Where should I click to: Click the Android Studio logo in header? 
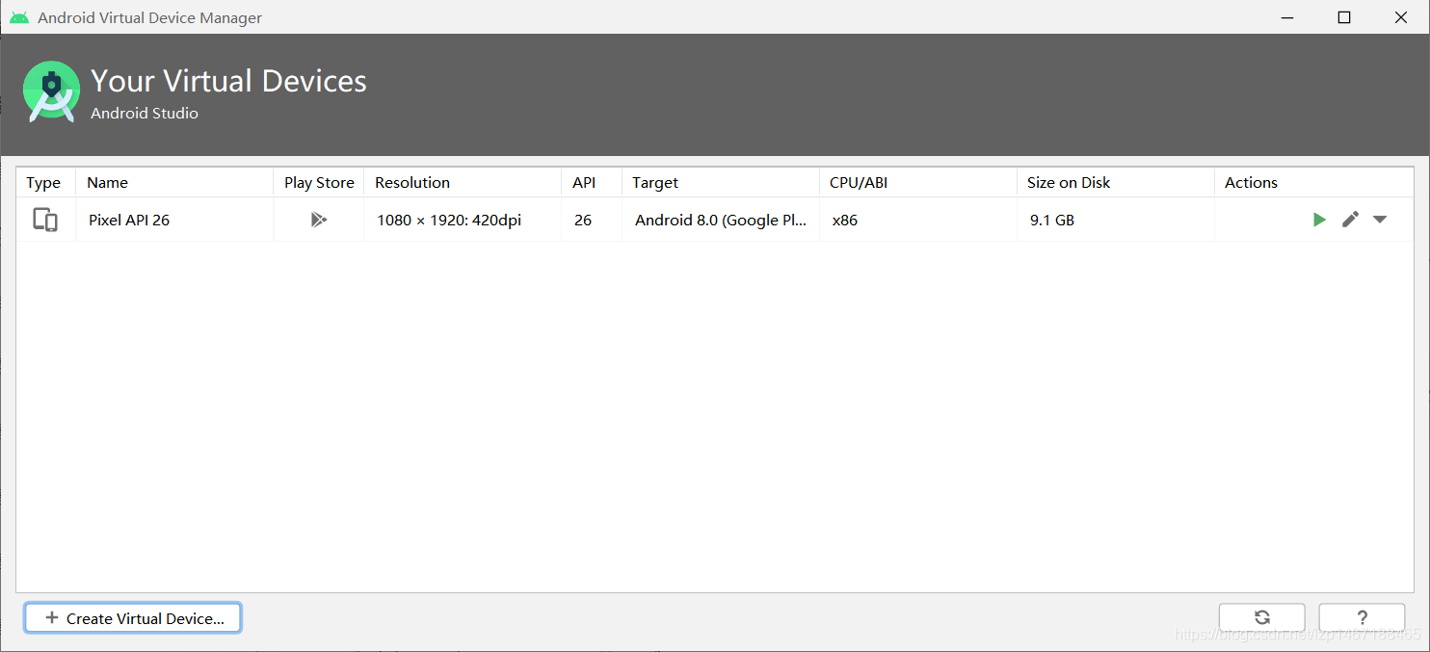(51, 92)
